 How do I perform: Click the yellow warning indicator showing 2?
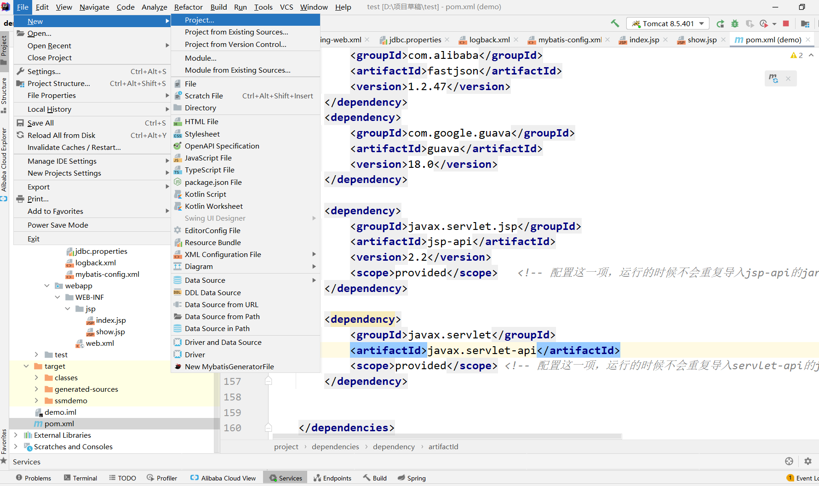pyautogui.click(x=796, y=55)
